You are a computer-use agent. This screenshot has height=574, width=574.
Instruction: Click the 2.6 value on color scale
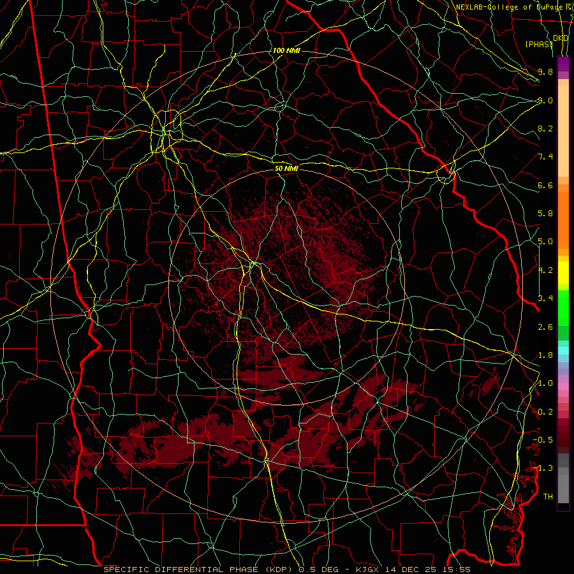point(545,327)
